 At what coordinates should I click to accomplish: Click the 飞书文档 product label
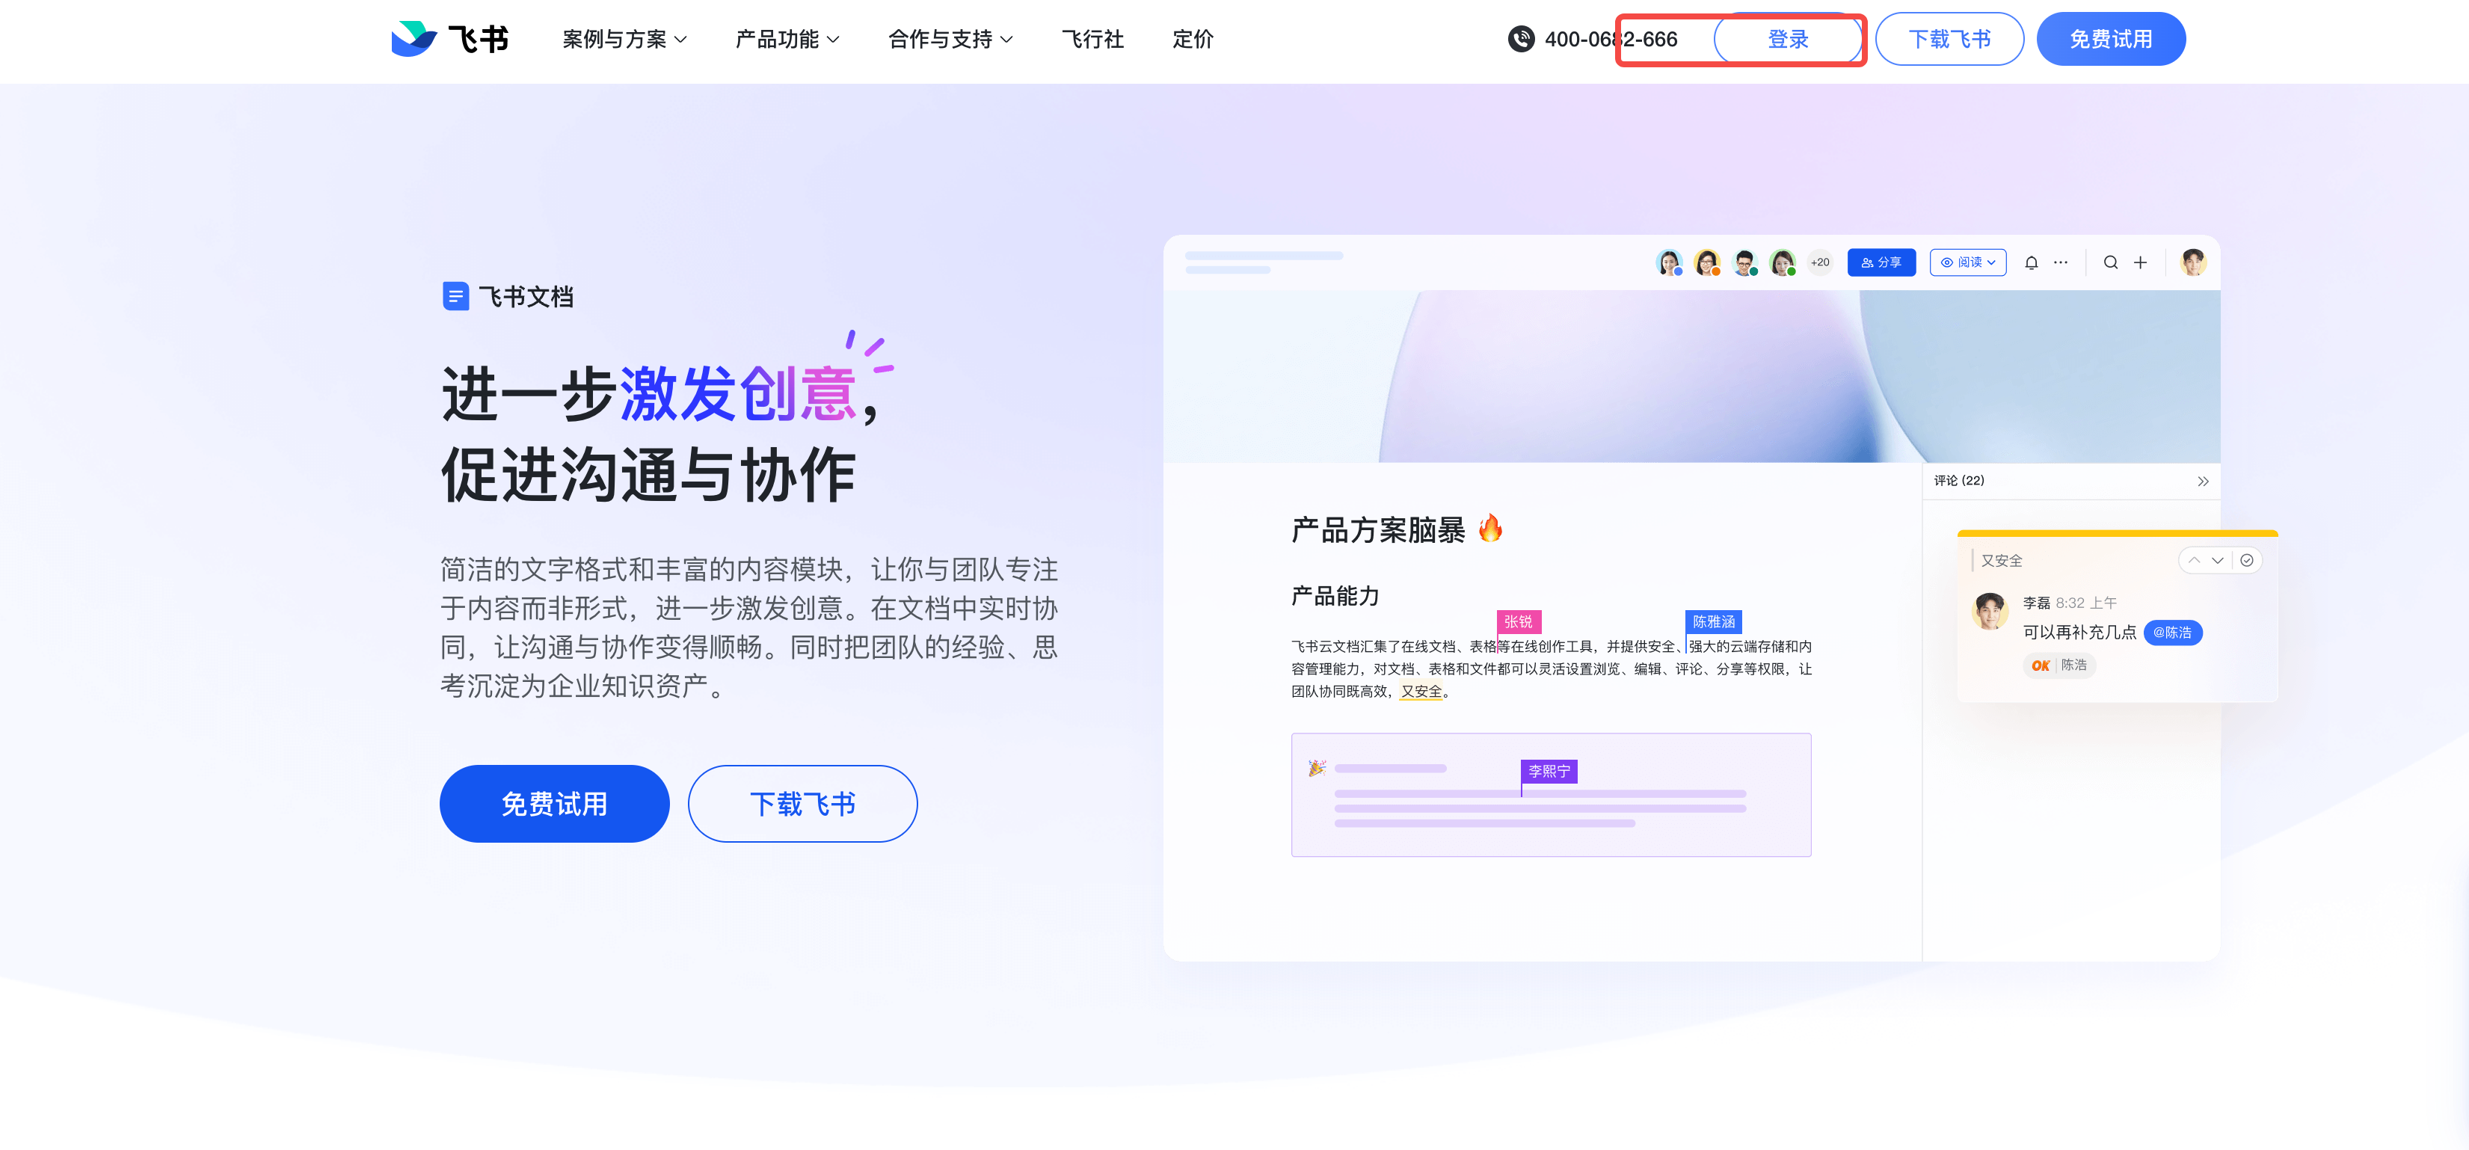[525, 296]
